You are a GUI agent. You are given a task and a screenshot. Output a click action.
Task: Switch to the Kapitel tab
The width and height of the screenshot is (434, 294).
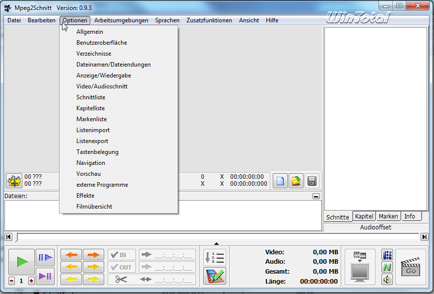coord(364,216)
